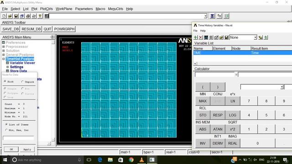Viewport: 292px width, 164px height.
Task: Click the Image Capture printer icon
Action: point(28,16)
